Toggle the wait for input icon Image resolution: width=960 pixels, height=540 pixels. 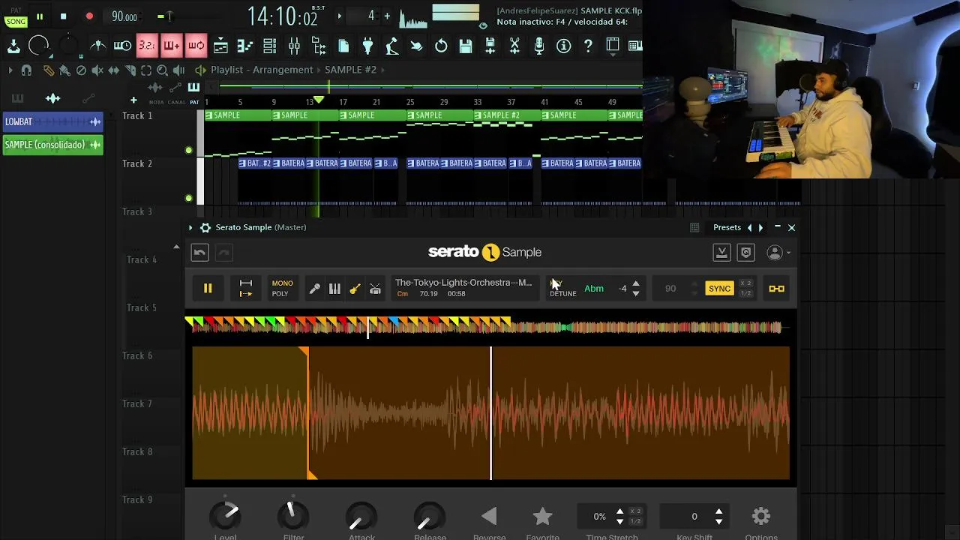pyautogui.click(x=122, y=46)
